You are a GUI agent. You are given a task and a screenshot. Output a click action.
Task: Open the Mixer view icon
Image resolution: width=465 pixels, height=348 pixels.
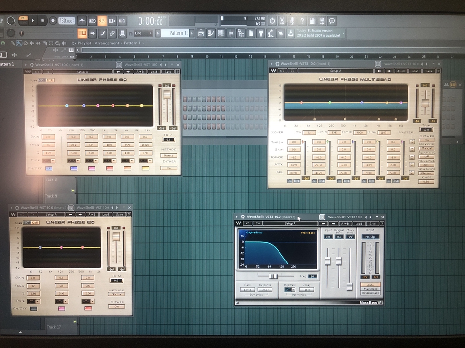(x=231, y=33)
